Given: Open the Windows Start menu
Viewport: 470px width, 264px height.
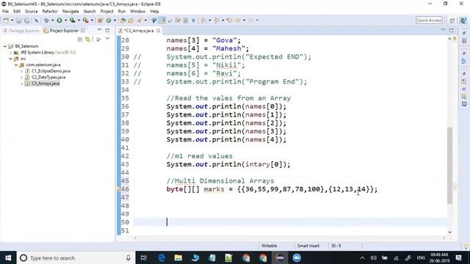Looking at the screenshot, I should pos(8,257).
